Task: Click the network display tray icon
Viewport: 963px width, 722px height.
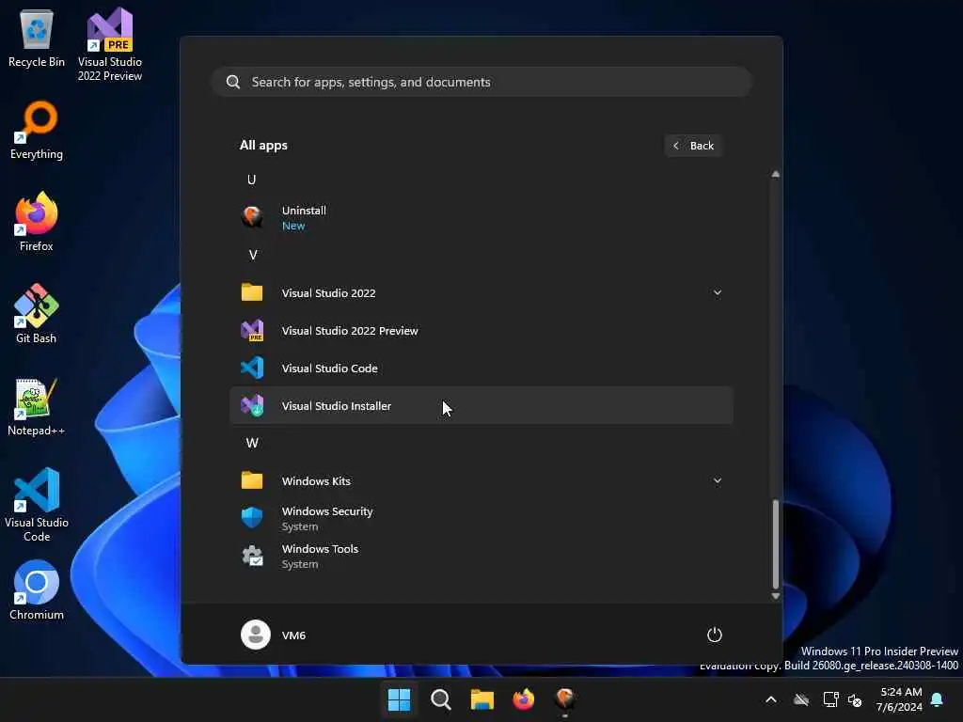Action: [x=831, y=699]
